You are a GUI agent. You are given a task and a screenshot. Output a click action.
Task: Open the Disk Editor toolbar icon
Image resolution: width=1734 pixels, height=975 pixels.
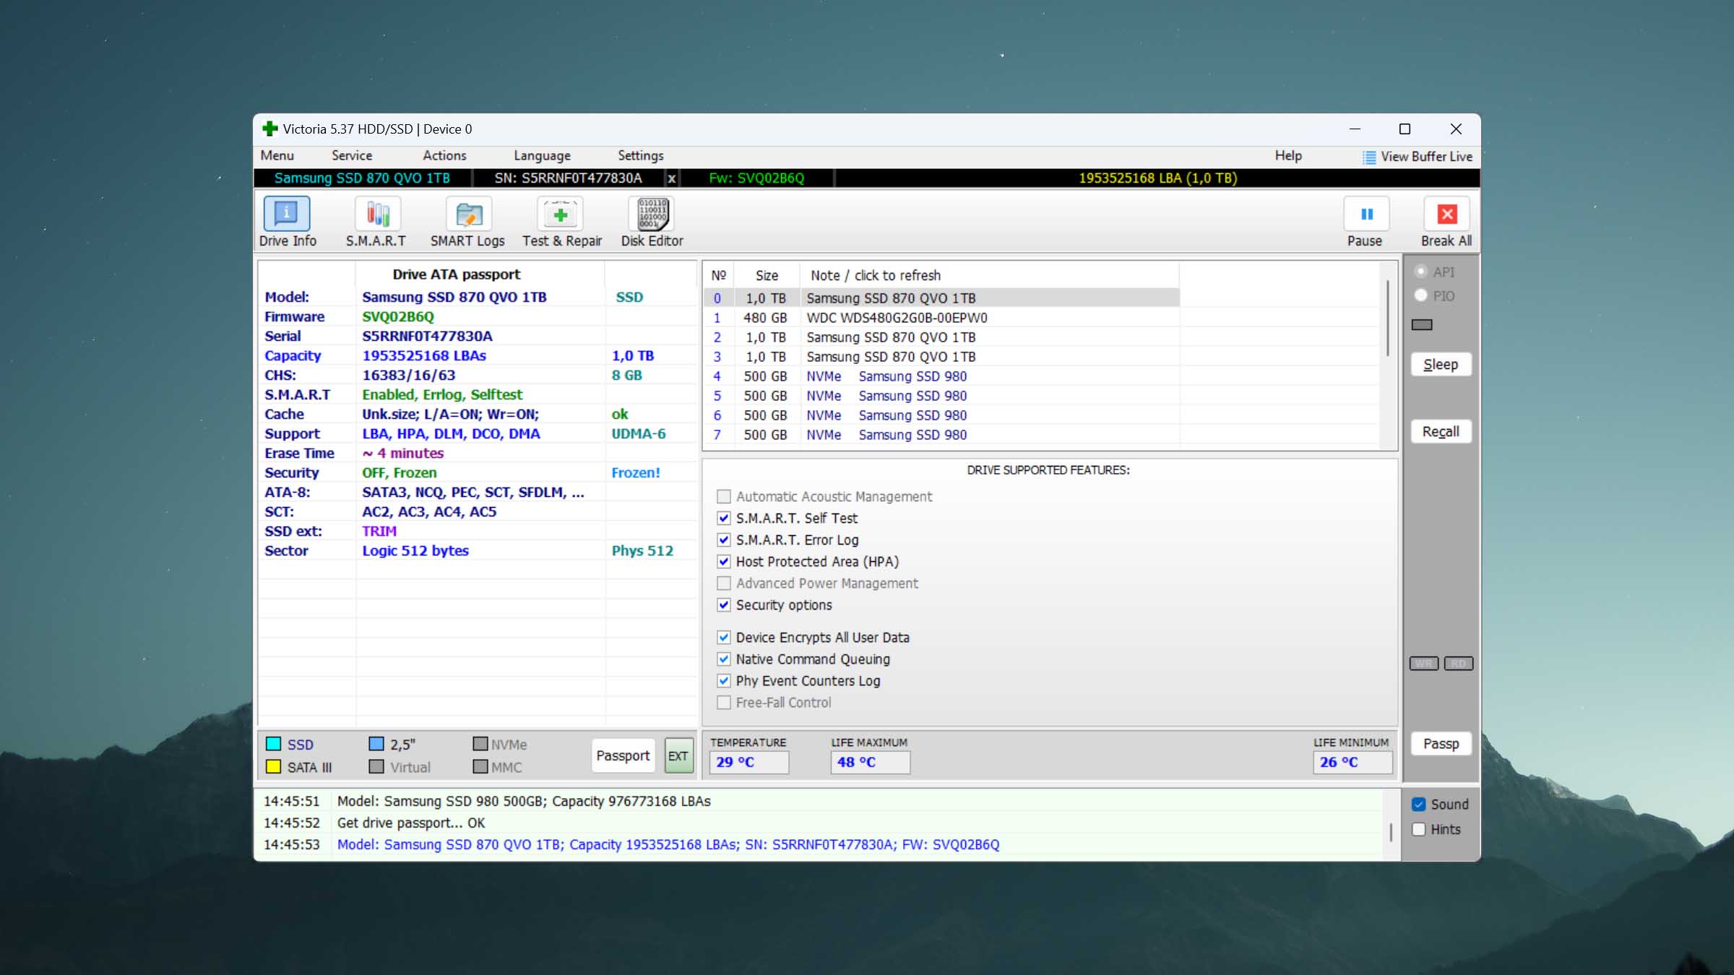[x=652, y=214]
